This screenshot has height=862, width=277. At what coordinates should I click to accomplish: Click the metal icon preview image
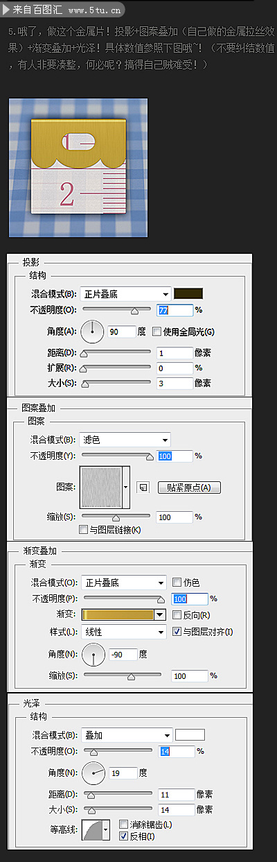(78, 168)
